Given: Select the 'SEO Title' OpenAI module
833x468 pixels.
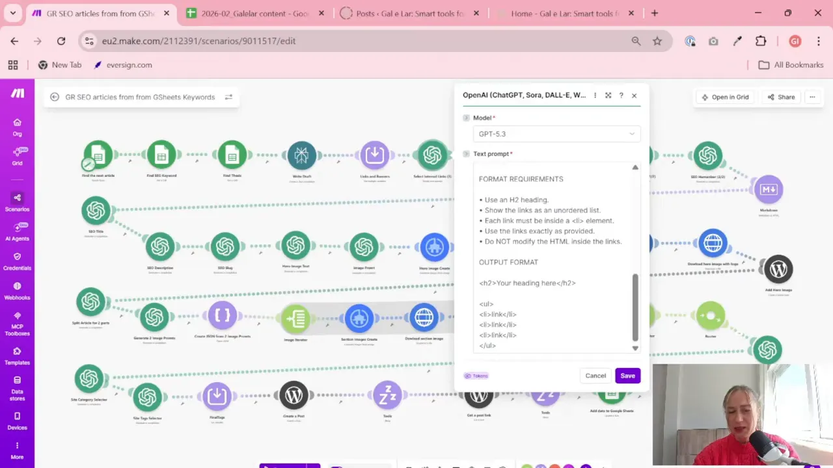Looking at the screenshot, I should tap(96, 211).
